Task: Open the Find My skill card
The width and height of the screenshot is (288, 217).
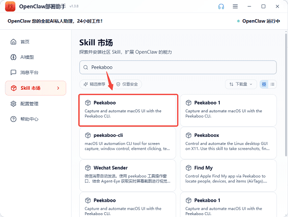Action: (x=228, y=176)
